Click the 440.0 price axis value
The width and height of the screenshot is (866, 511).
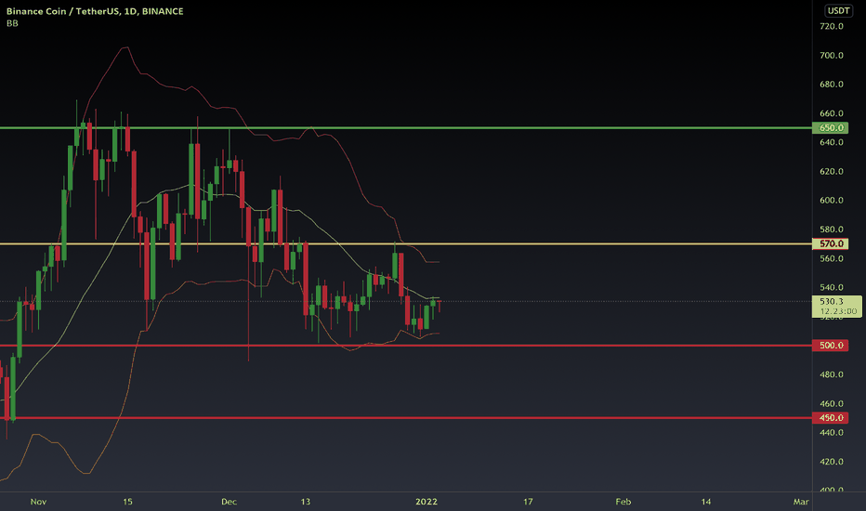pyautogui.click(x=832, y=432)
